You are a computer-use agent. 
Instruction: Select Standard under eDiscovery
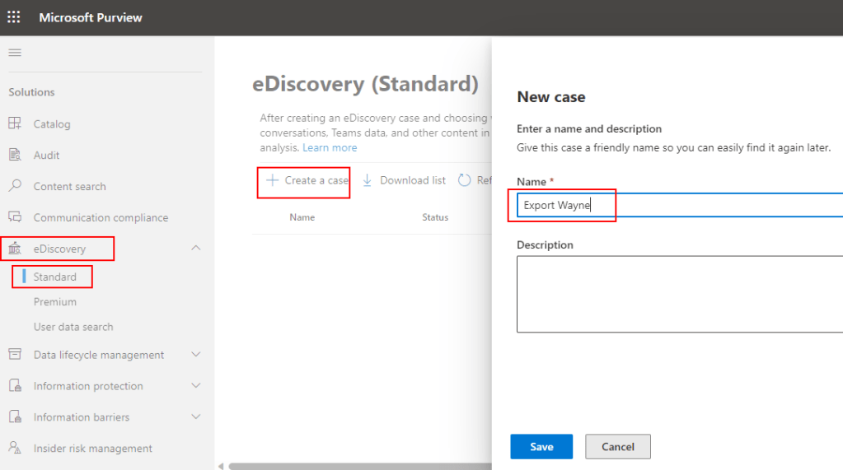coord(54,277)
